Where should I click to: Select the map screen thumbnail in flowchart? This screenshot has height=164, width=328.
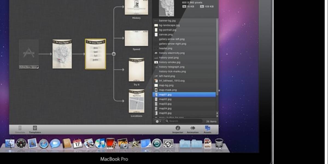click(x=62, y=54)
